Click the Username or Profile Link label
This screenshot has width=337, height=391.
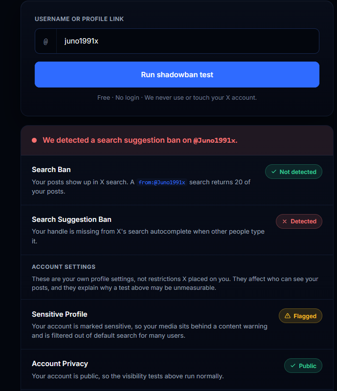[x=79, y=19]
